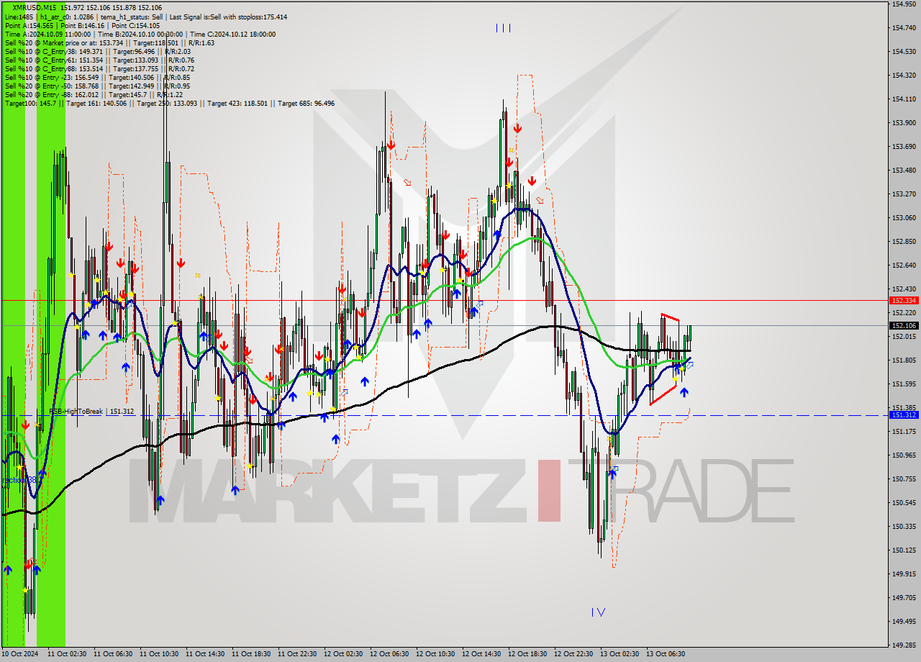Click the 'Last Signal is:Sell with stoploss:175.414' text
Screen dimensions: 921x662
tap(227, 17)
